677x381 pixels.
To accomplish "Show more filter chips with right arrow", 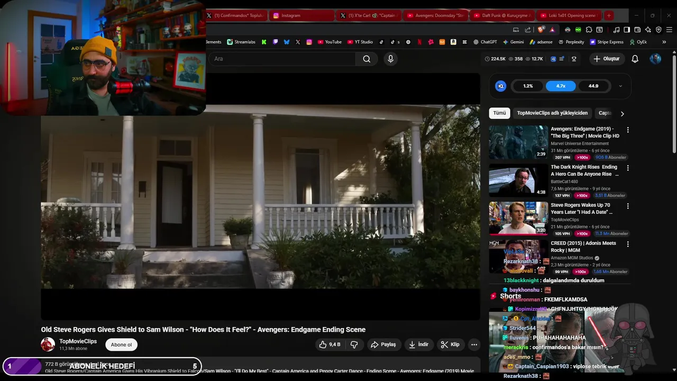I will 622,113.
